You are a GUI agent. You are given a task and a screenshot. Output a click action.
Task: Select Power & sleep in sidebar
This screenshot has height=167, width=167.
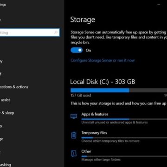point(7,113)
